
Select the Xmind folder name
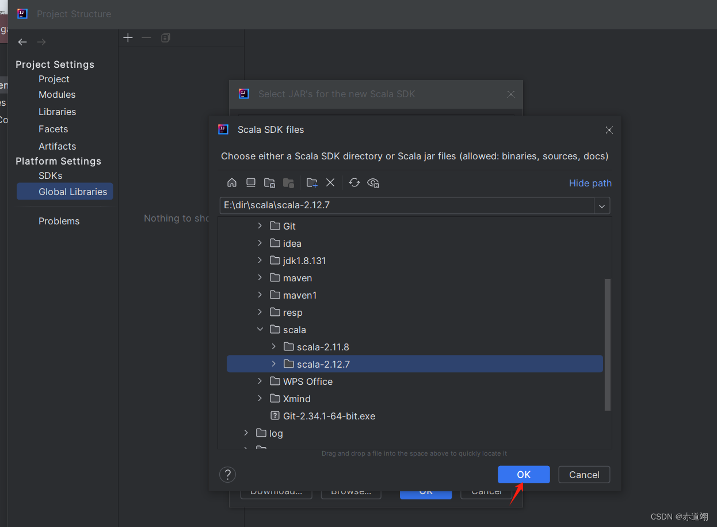tap(297, 399)
